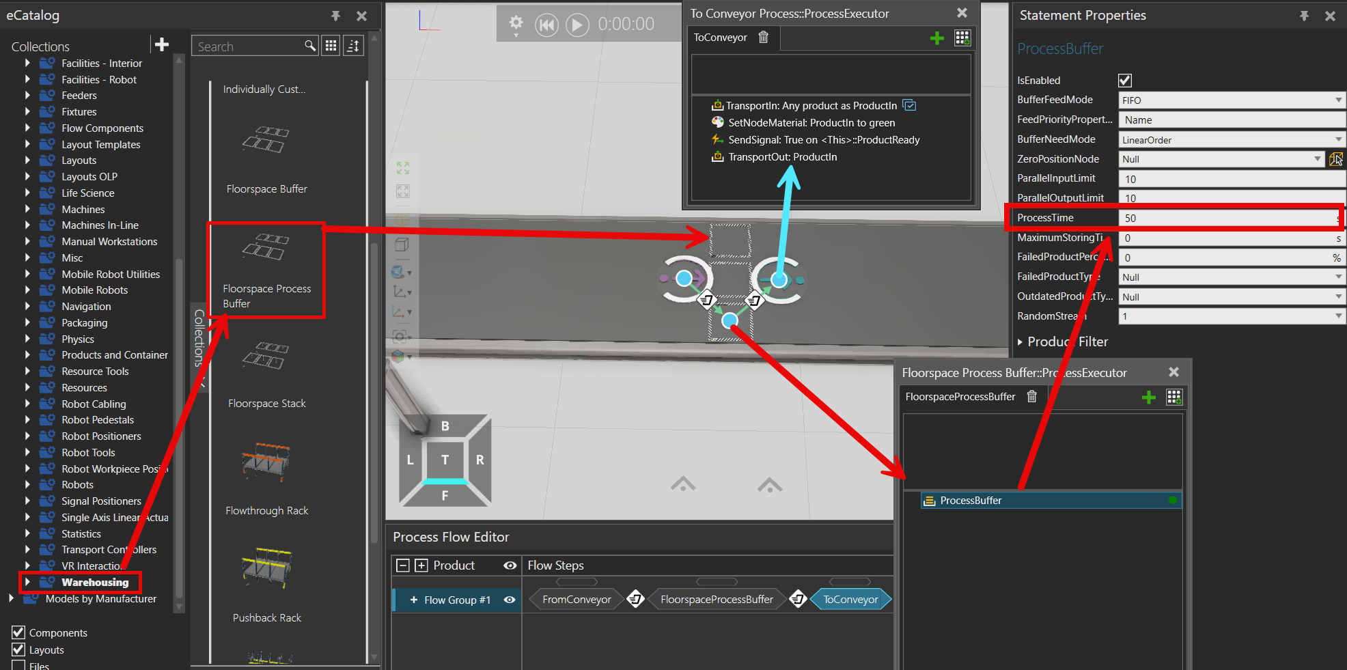Expand the Warehousing collection
1347x670 pixels.
click(27, 582)
